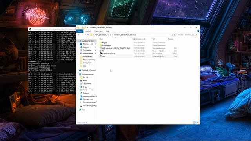Click the console window title bar icon
Viewport: 251px width, 141px height.
(x=30, y=29)
